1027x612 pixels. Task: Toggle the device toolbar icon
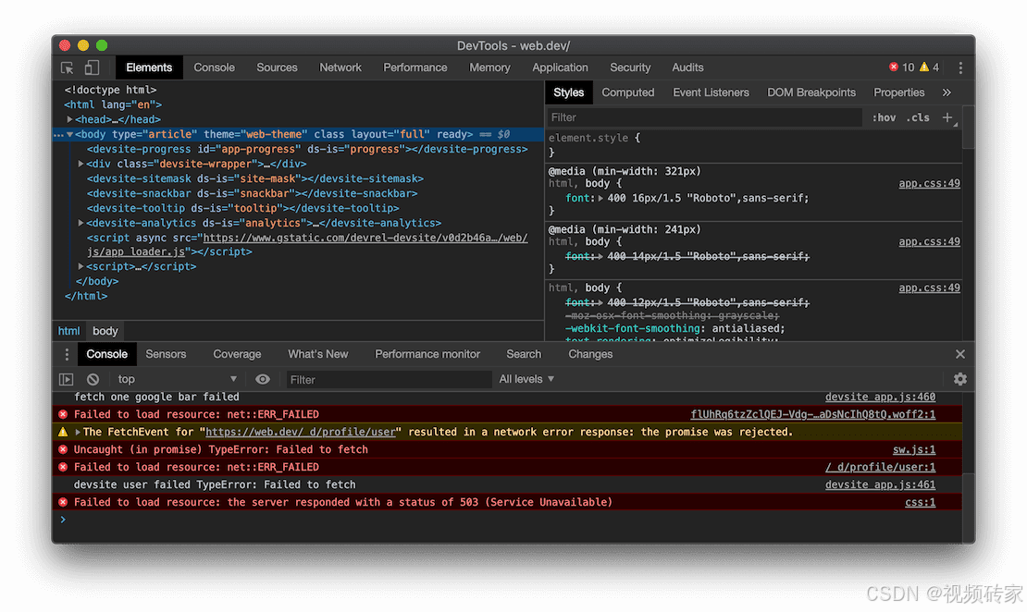92,67
